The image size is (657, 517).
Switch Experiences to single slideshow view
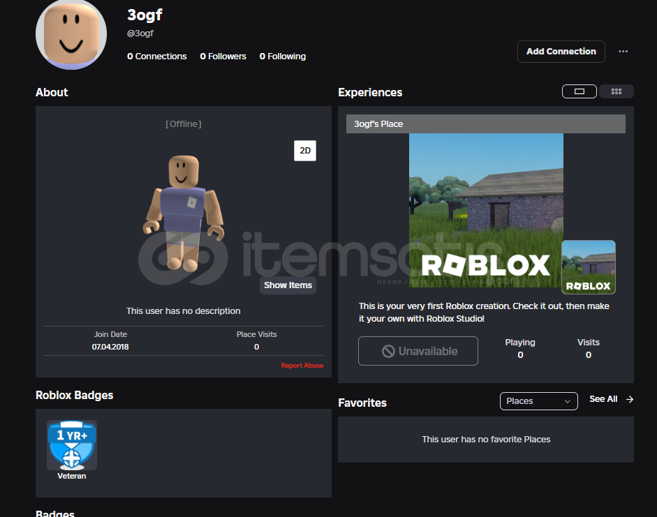coord(579,91)
